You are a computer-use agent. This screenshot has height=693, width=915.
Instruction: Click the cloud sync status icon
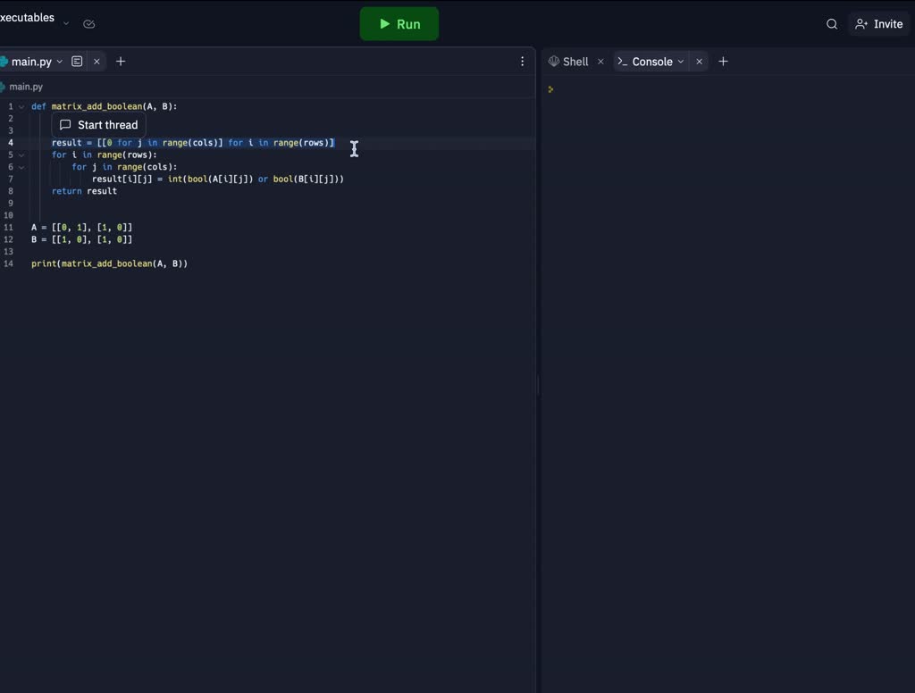[89, 24]
